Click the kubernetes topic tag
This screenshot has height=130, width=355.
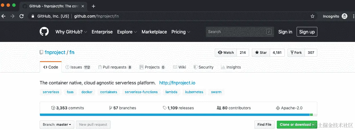click(x=194, y=92)
